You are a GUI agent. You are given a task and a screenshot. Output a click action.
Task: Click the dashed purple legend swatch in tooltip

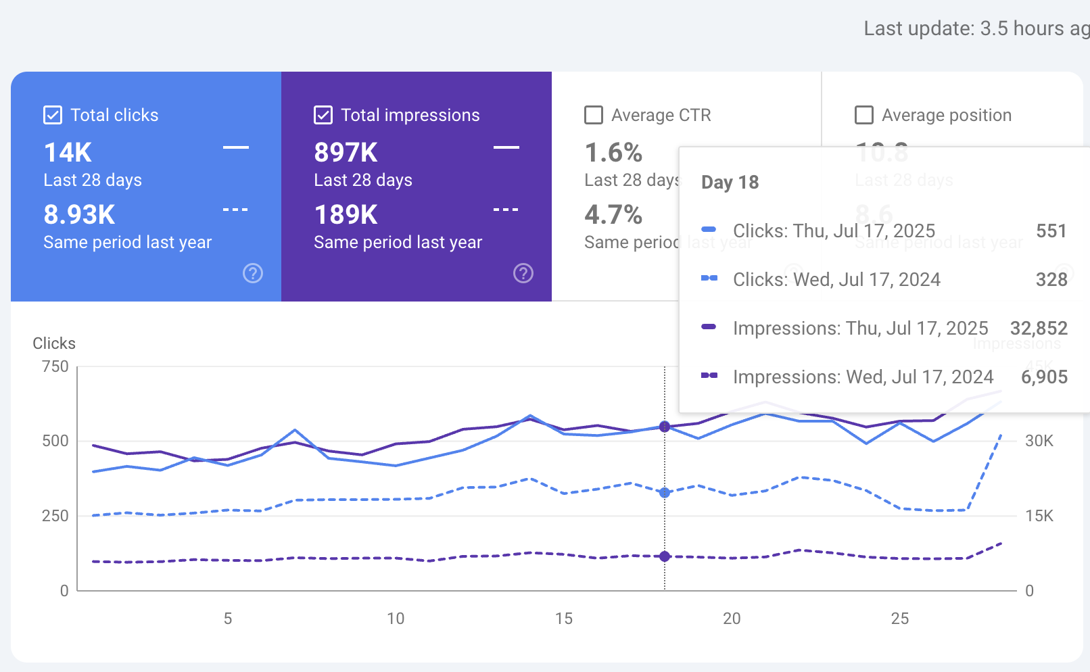[709, 376]
